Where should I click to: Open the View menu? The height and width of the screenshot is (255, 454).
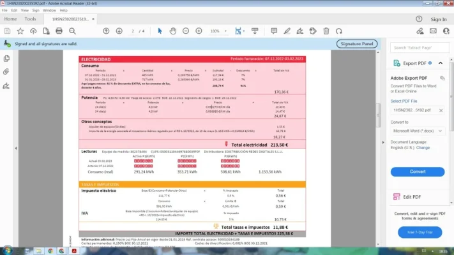point(25,10)
